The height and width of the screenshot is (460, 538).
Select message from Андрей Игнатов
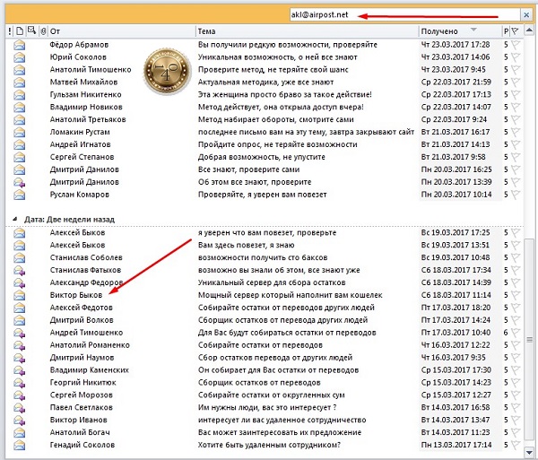coord(81,144)
